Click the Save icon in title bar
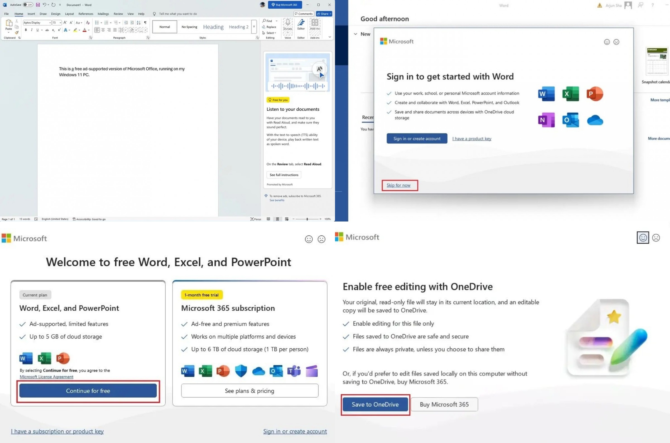This screenshot has width=670, height=443. click(38, 5)
